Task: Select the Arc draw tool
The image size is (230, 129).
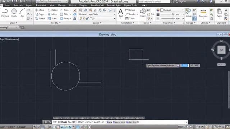Action: (22, 13)
